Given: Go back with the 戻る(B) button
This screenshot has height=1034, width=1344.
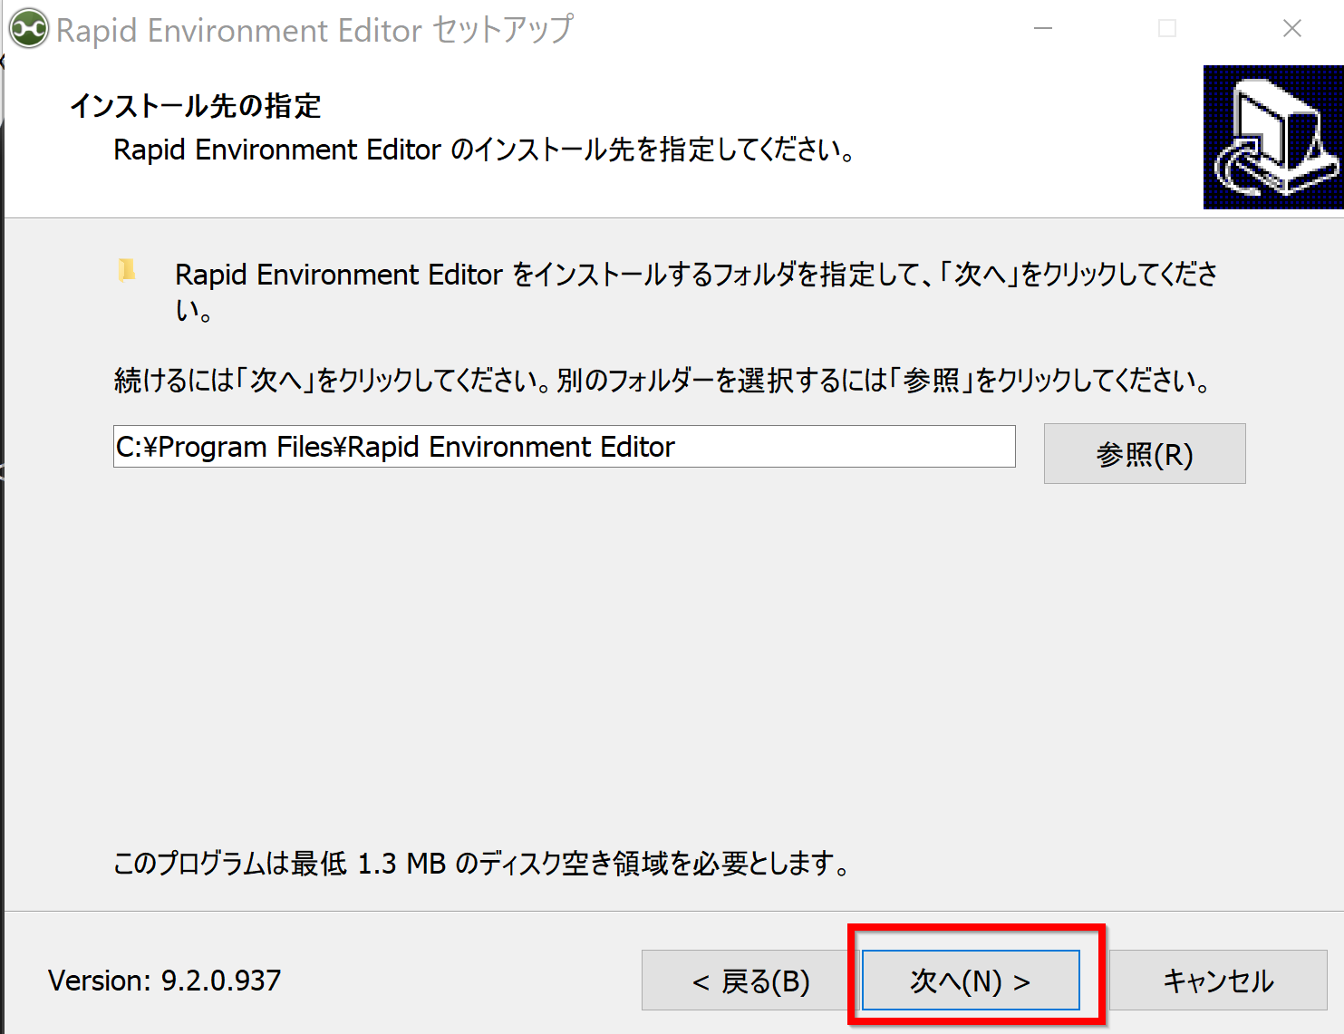Looking at the screenshot, I should point(750,981).
